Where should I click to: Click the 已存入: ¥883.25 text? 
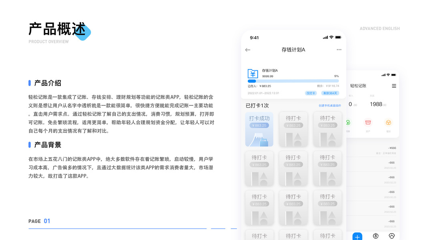[x=259, y=86]
